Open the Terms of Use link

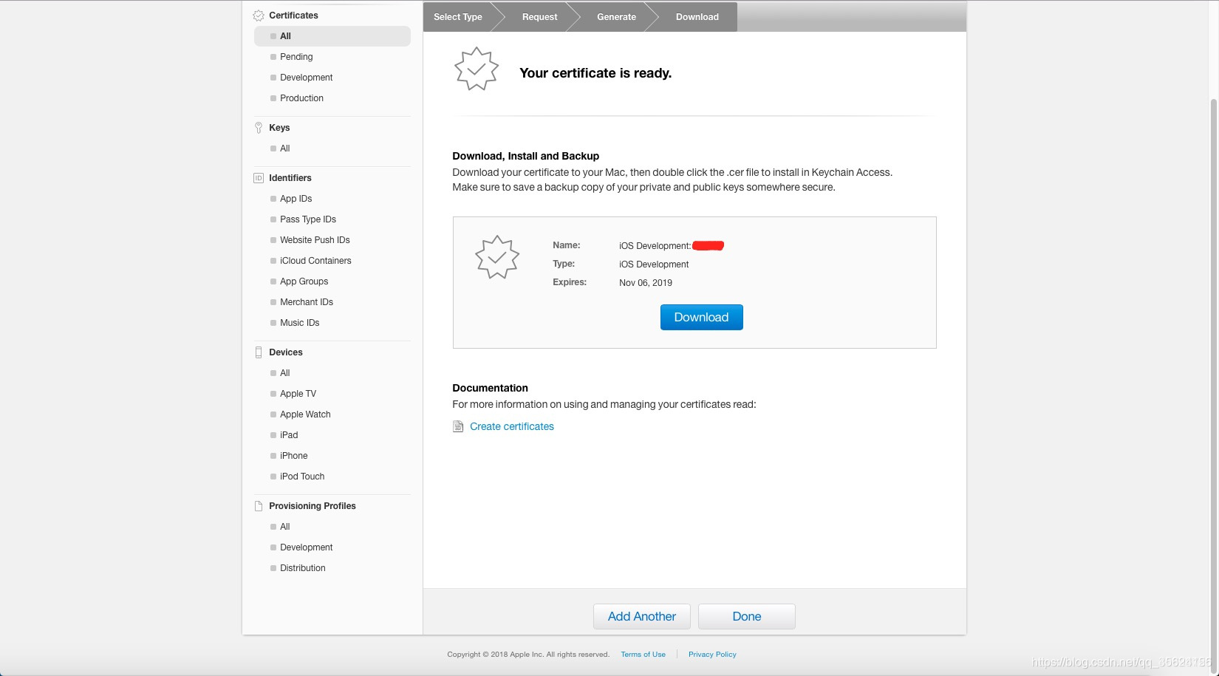click(x=643, y=655)
